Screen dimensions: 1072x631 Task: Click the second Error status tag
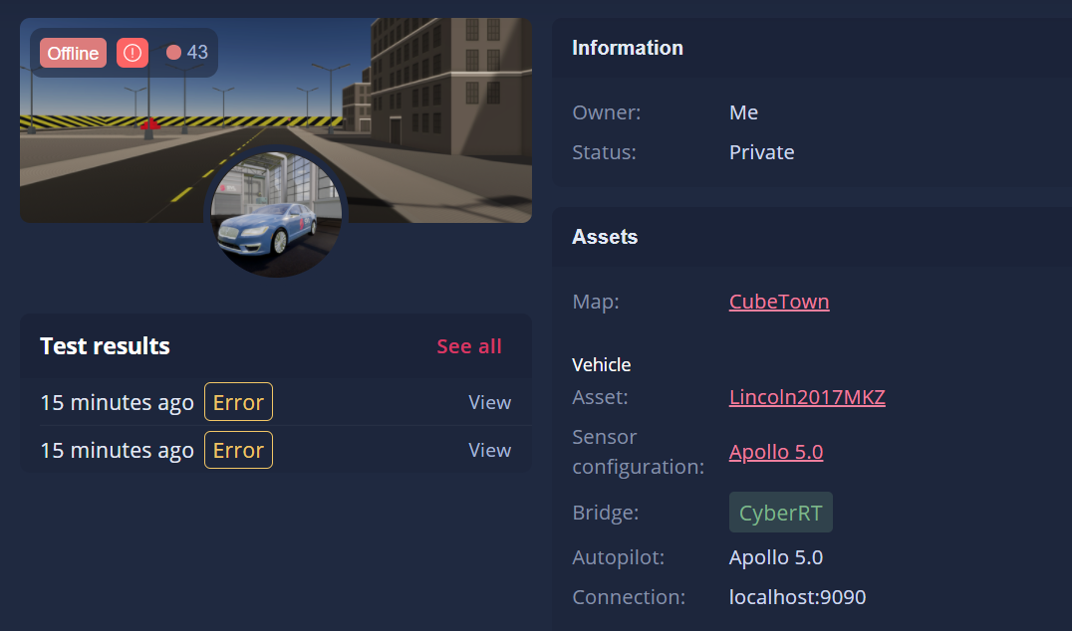click(238, 450)
